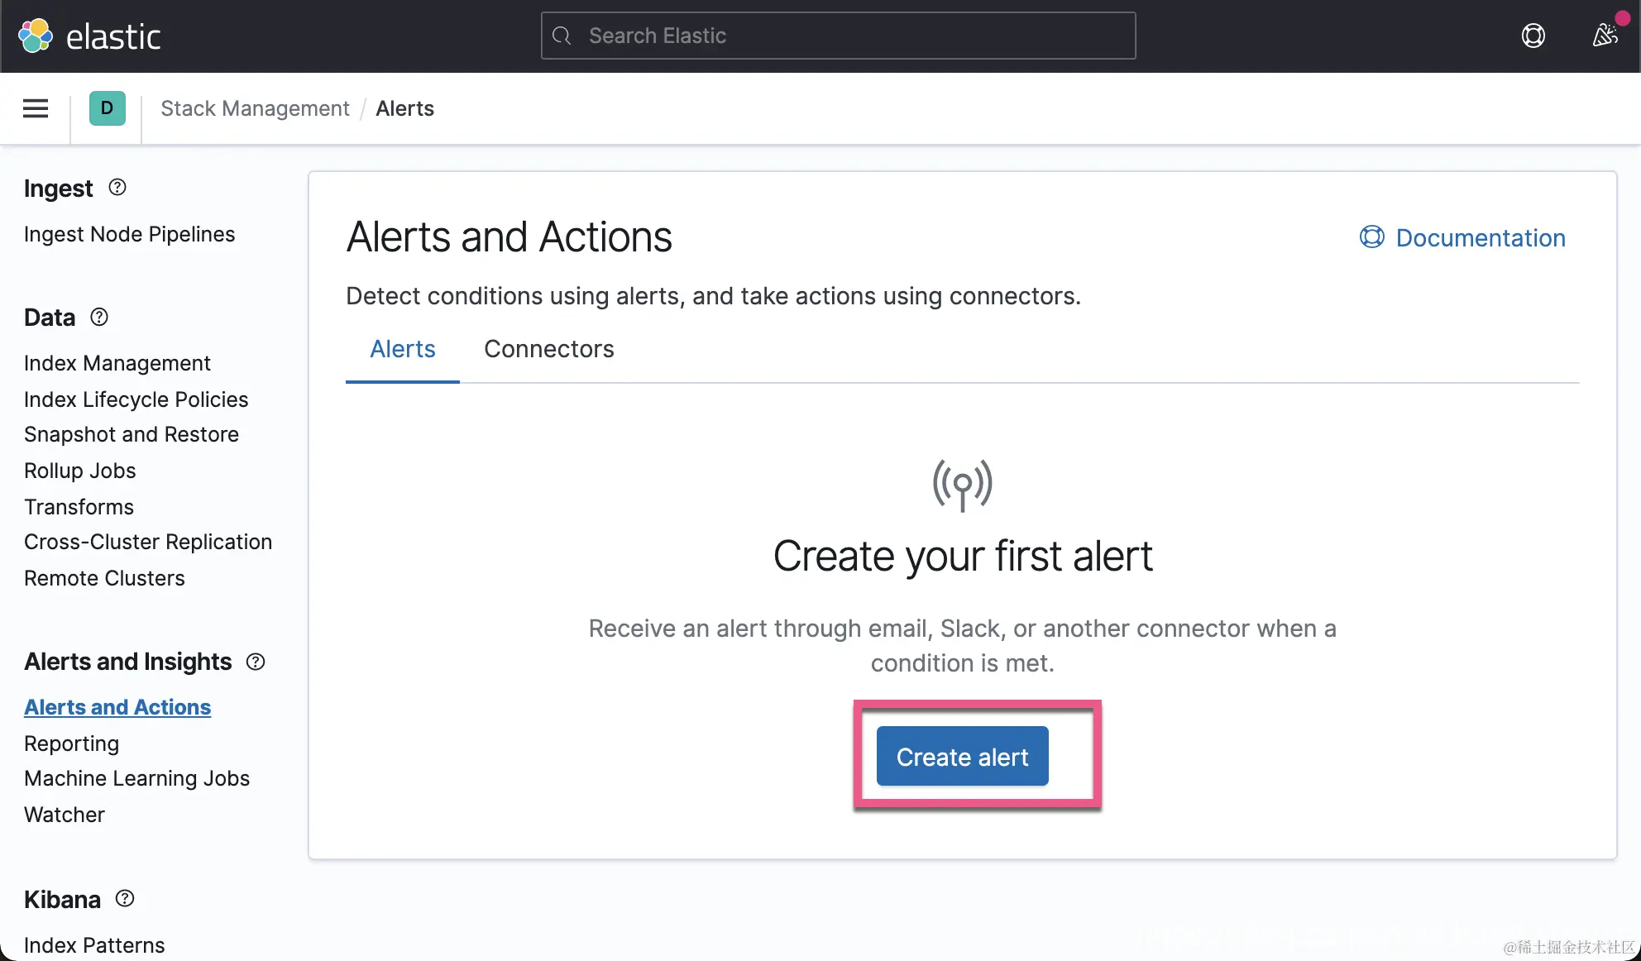Click the Elastic logo icon
This screenshot has width=1641, height=961.
tap(36, 36)
